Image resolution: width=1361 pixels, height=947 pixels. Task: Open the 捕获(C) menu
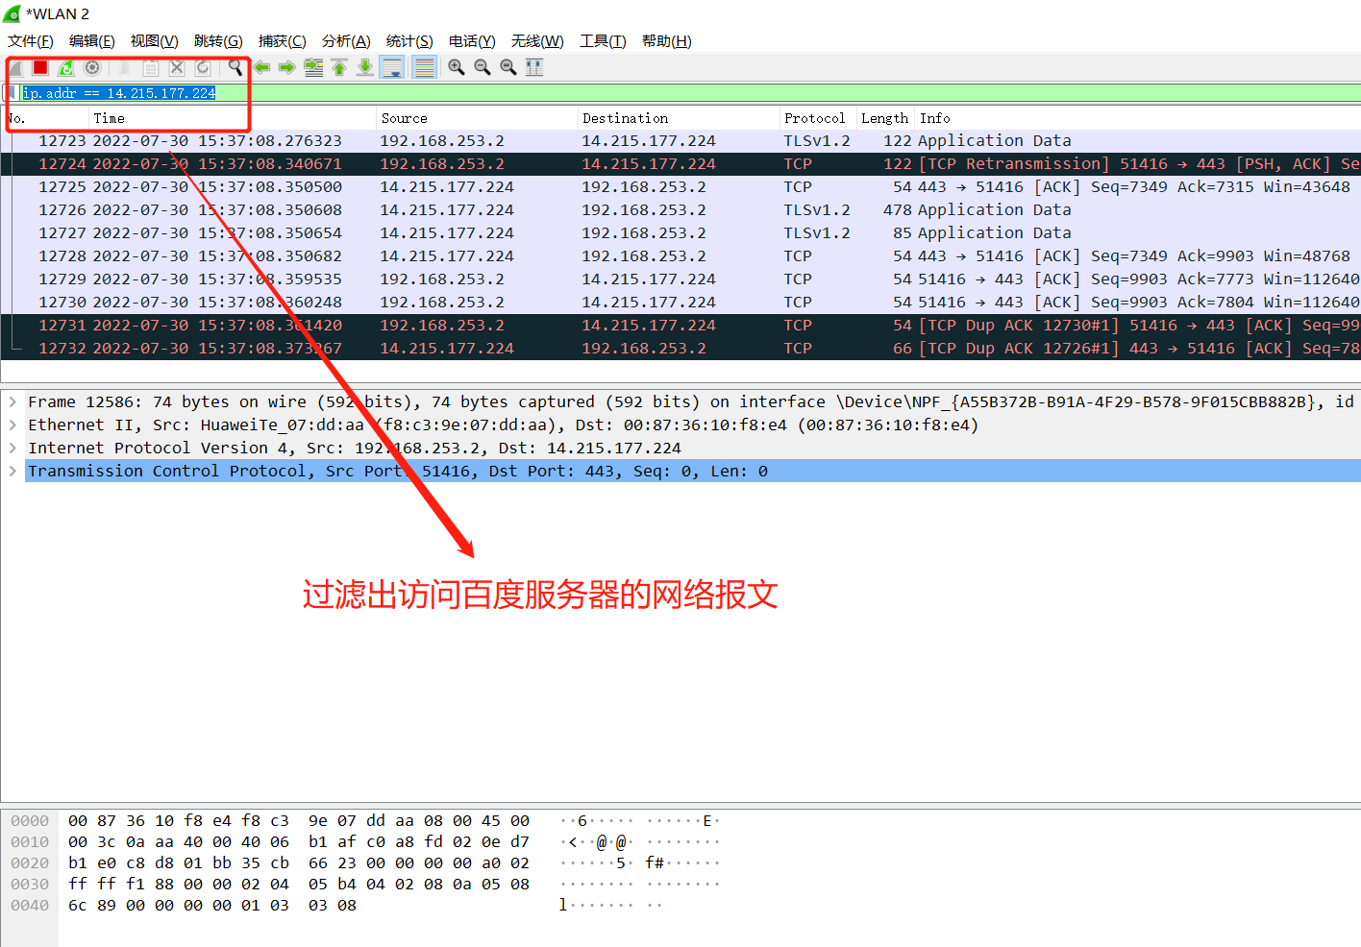point(282,41)
